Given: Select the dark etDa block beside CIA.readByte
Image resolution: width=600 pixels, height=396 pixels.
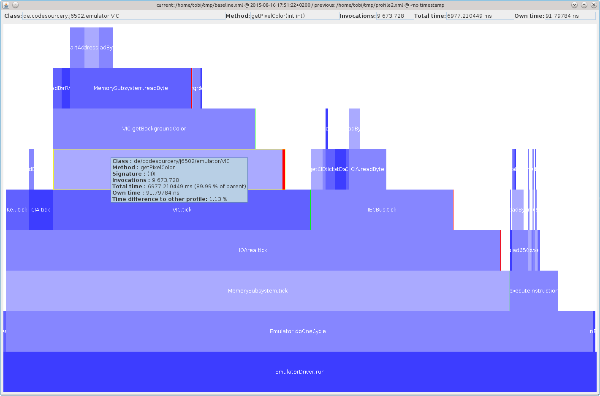Looking at the screenshot, I should pos(341,169).
